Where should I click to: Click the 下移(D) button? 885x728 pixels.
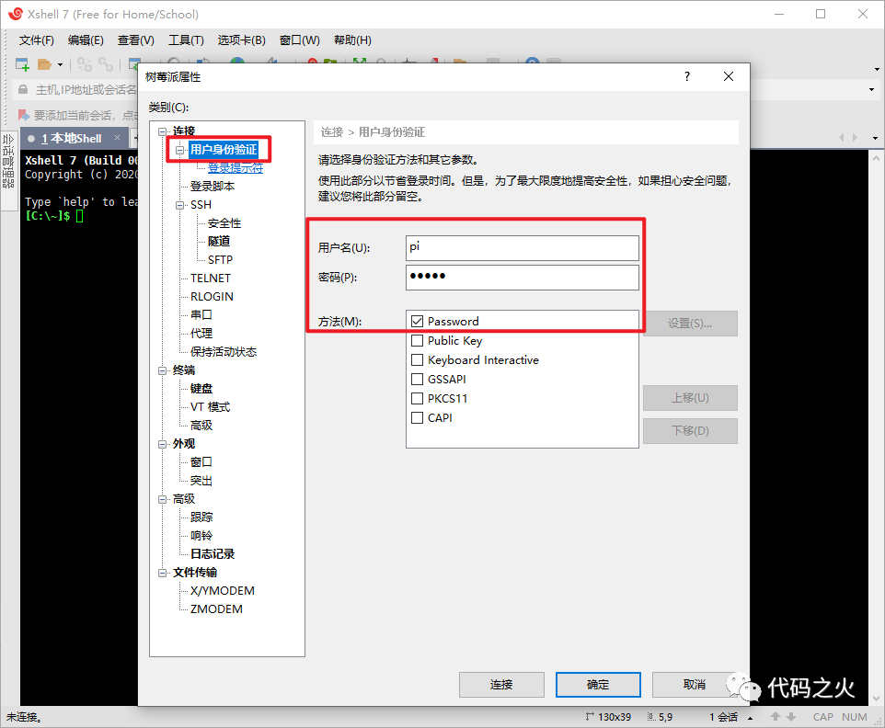[x=690, y=431]
